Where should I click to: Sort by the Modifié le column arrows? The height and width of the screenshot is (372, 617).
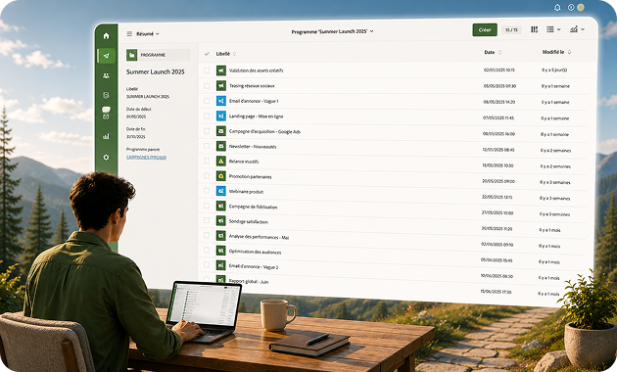(569, 52)
